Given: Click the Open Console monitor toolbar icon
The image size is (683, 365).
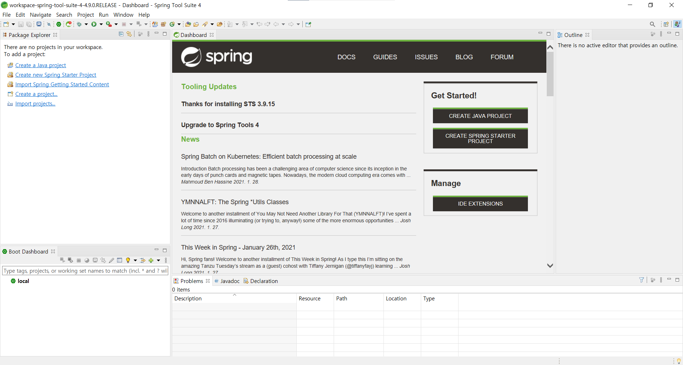Looking at the screenshot, I should tap(39, 24).
